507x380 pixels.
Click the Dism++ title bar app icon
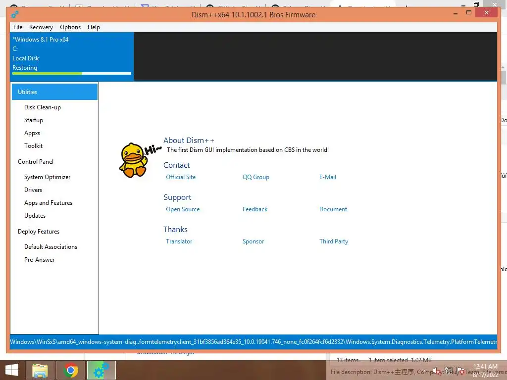[x=14, y=14]
